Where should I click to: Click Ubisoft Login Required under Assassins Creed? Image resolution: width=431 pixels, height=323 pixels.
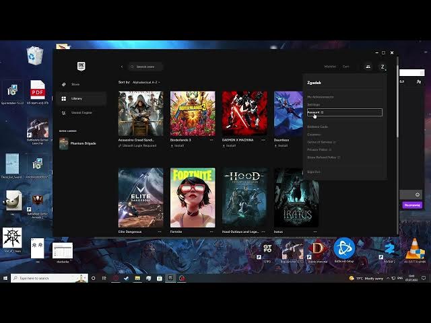pyautogui.click(x=137, y=145)
